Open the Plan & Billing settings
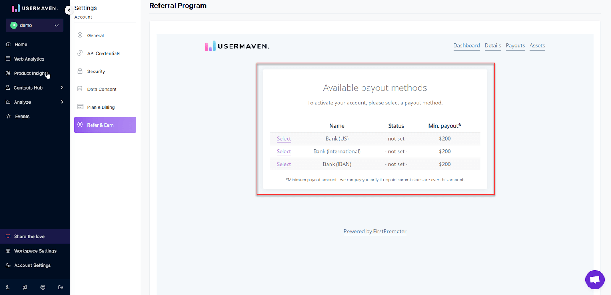The width and height of the screenshot is (611, 295). pos(101,107)
